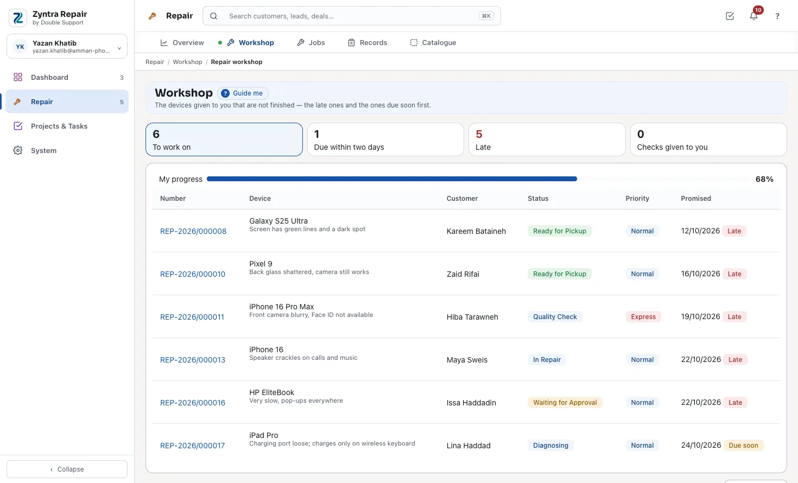Click the orange wrench icon beside Repair title
The image size is (798, 483).
point(153,16)
